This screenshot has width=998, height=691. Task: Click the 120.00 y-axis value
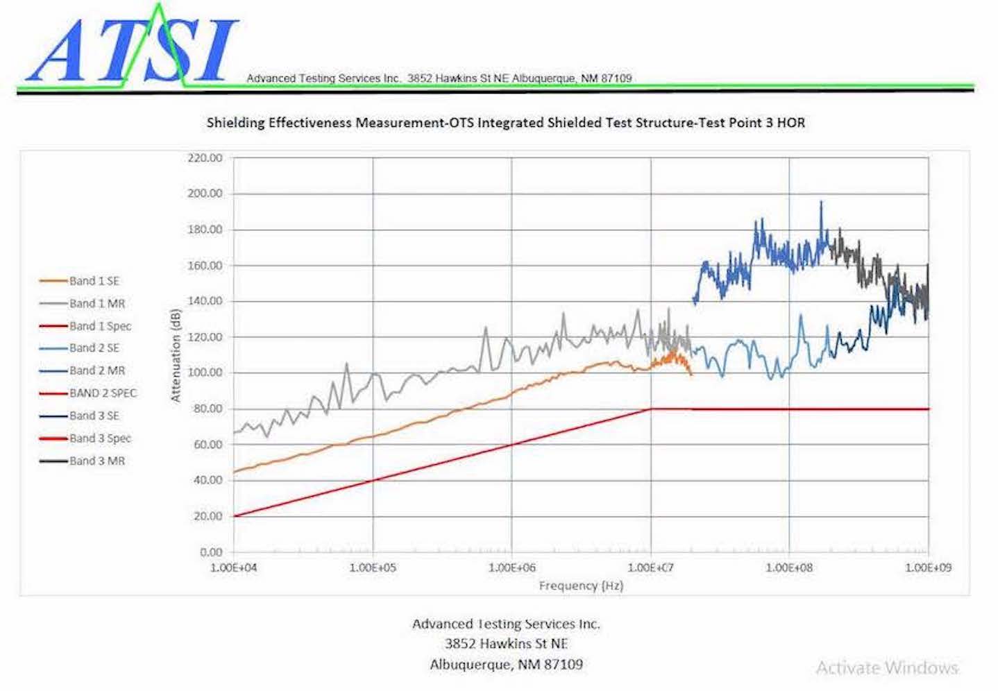point(205,337)
